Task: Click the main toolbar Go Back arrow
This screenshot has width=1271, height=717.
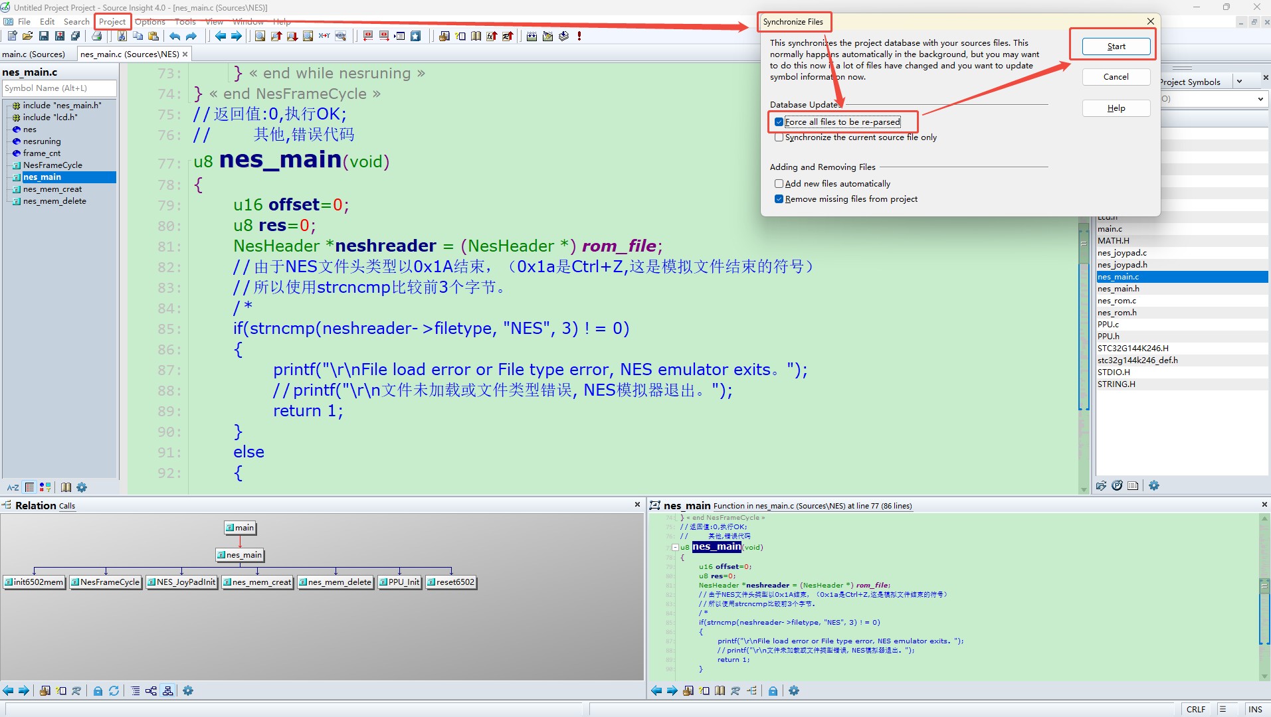Action: [x=221, y=36]
